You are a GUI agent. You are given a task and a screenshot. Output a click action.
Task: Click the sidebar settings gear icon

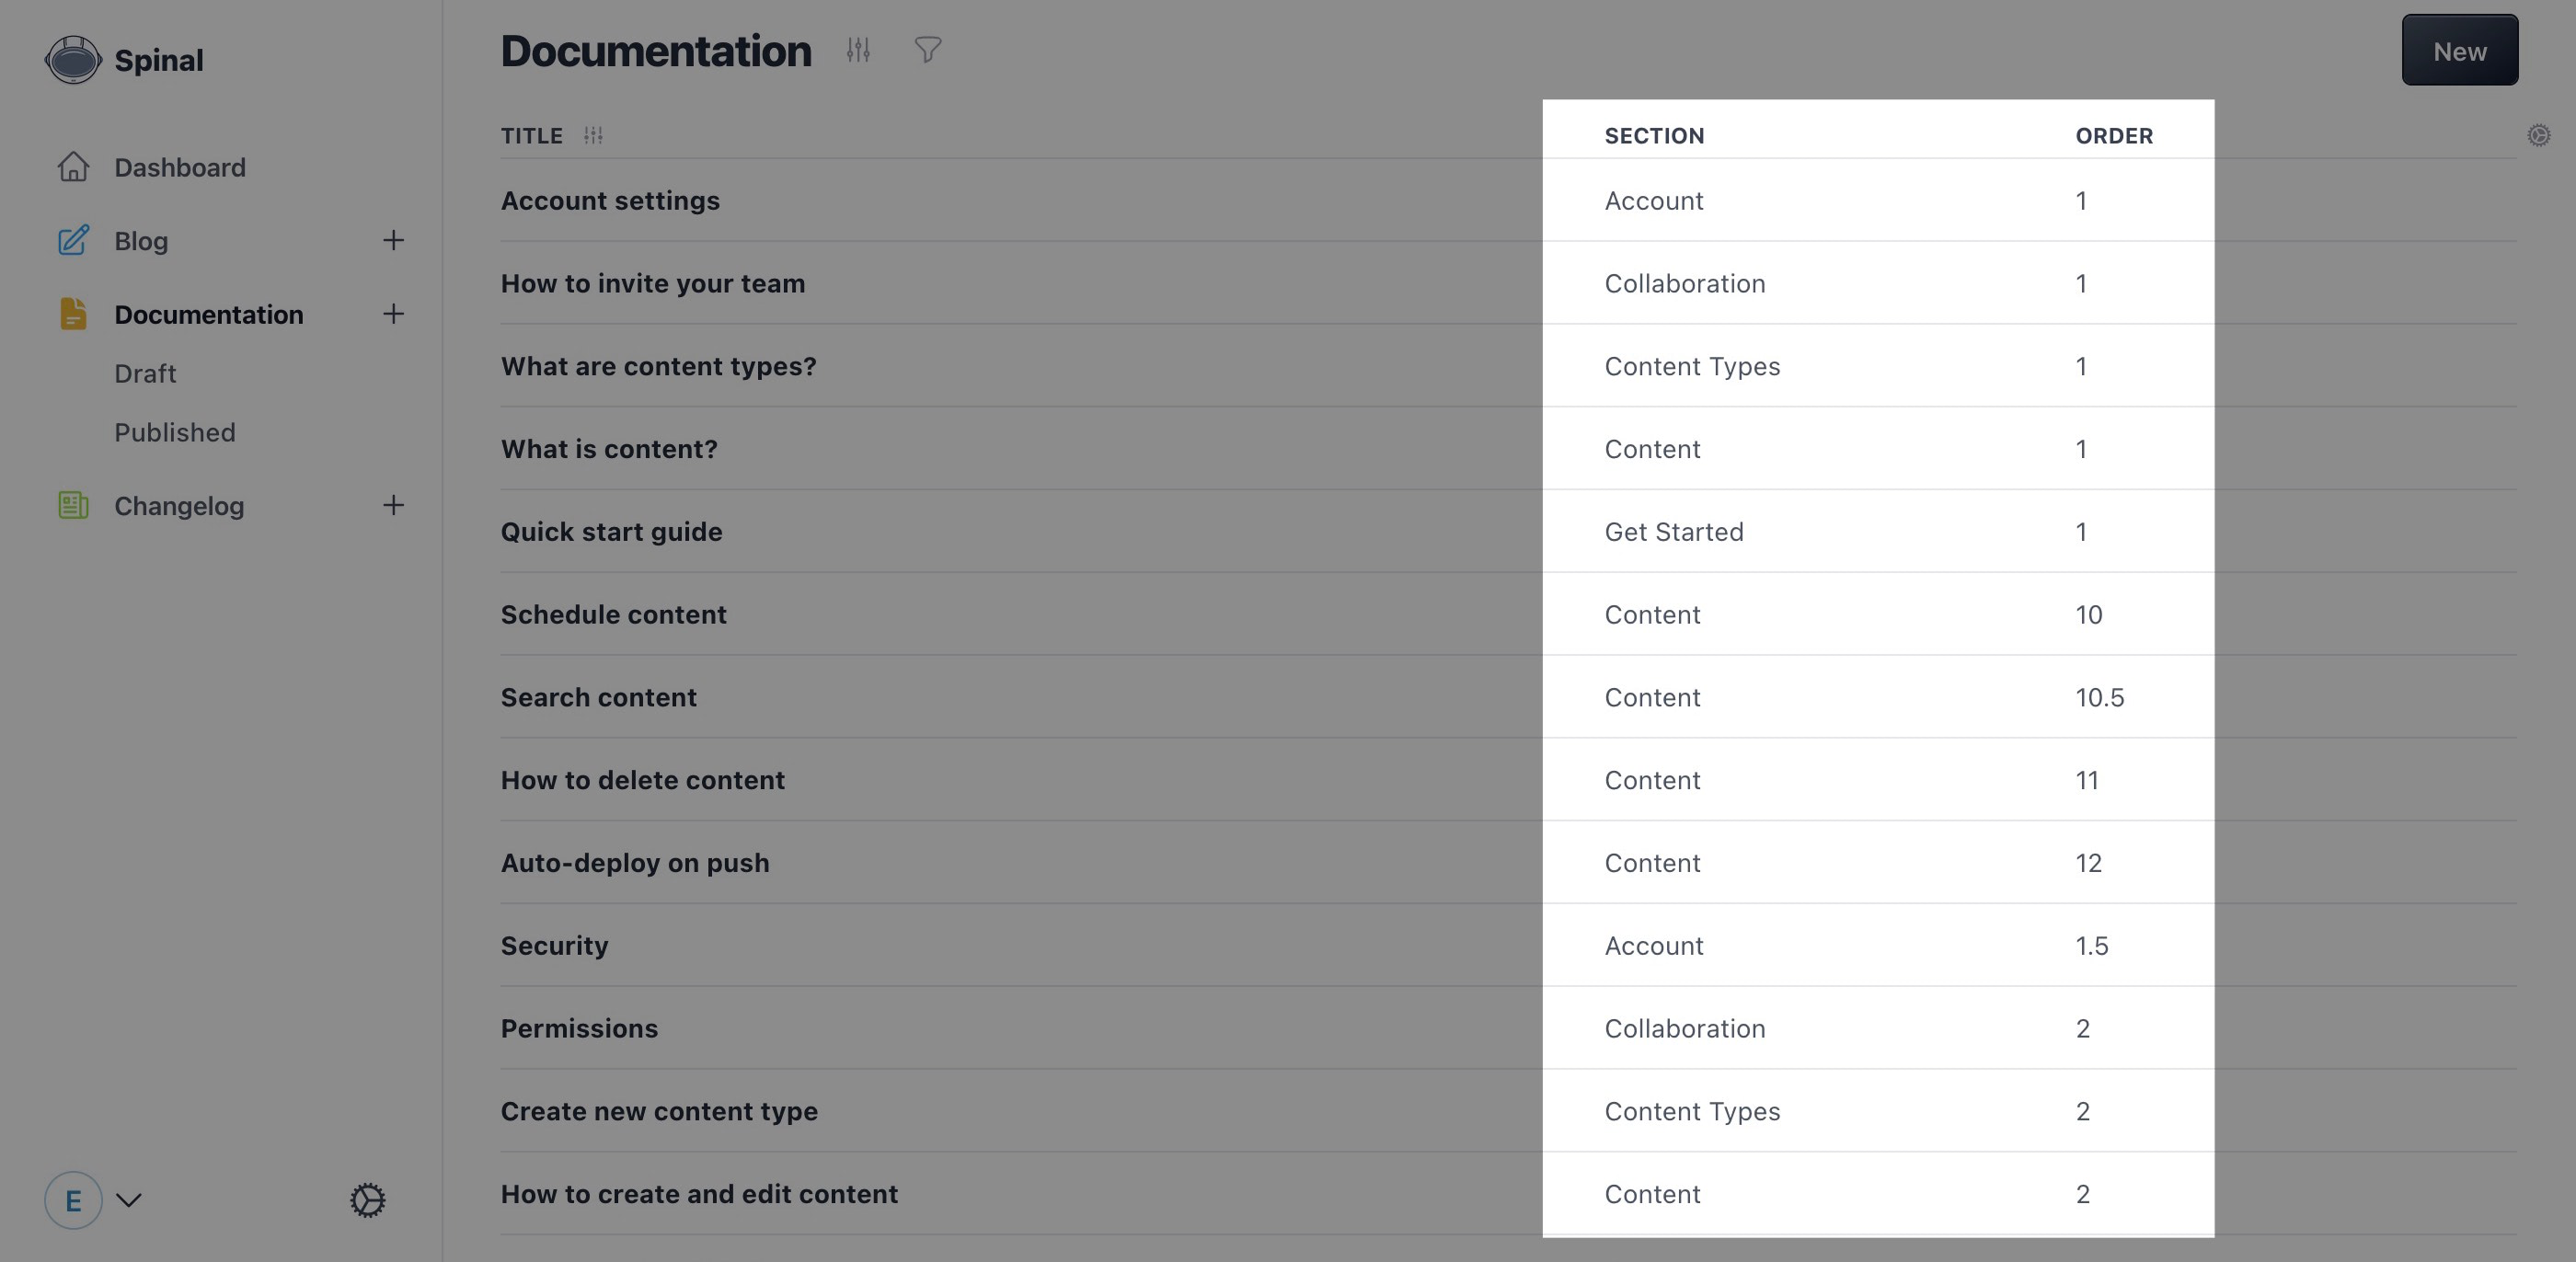pyautogui.click(x=367, y=1200)
